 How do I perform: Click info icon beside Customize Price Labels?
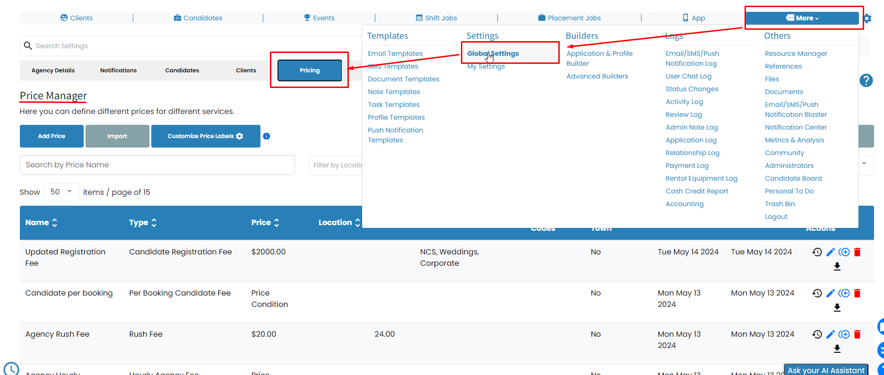pyautogui.click(x=267, y=136)
